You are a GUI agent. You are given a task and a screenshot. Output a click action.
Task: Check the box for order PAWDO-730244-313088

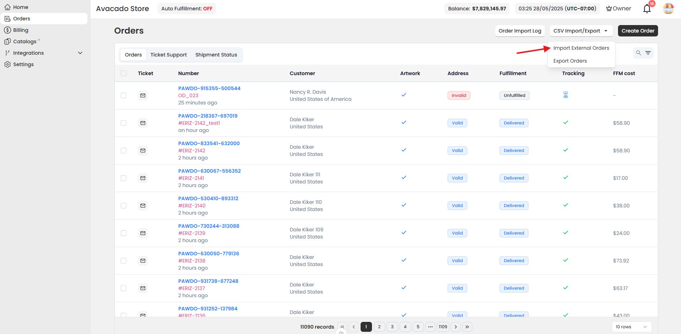tap(124, 233)
